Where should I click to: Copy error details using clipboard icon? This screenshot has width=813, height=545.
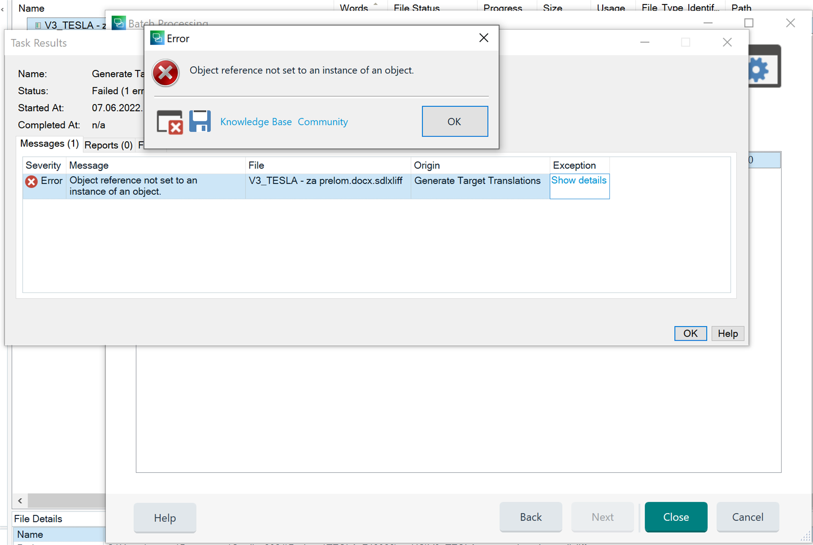pos(169,121)
